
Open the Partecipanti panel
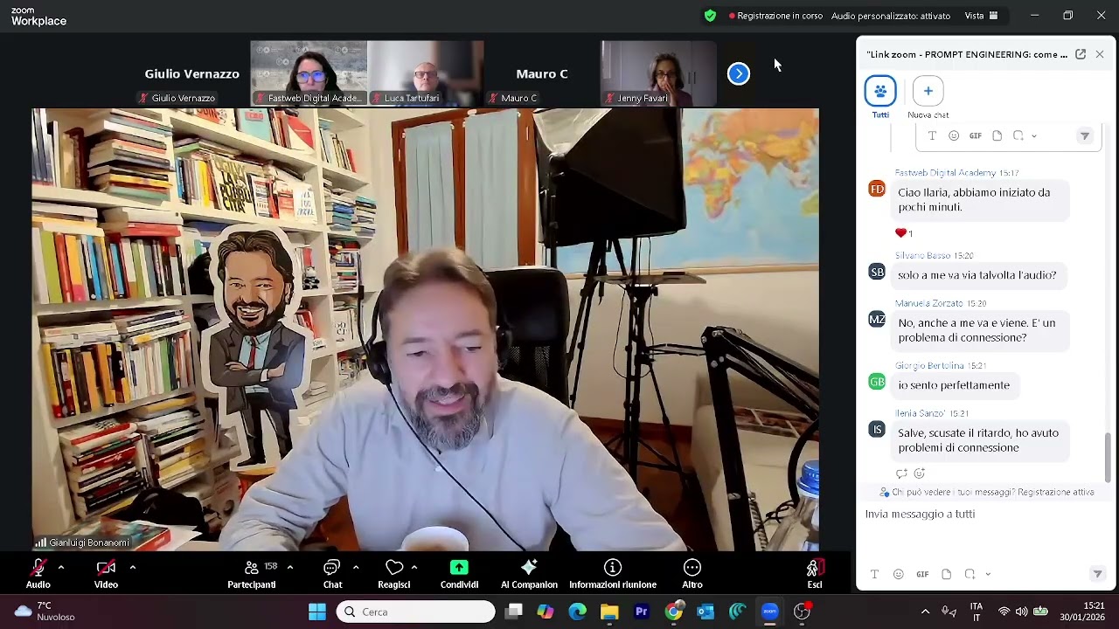[252, 574]
